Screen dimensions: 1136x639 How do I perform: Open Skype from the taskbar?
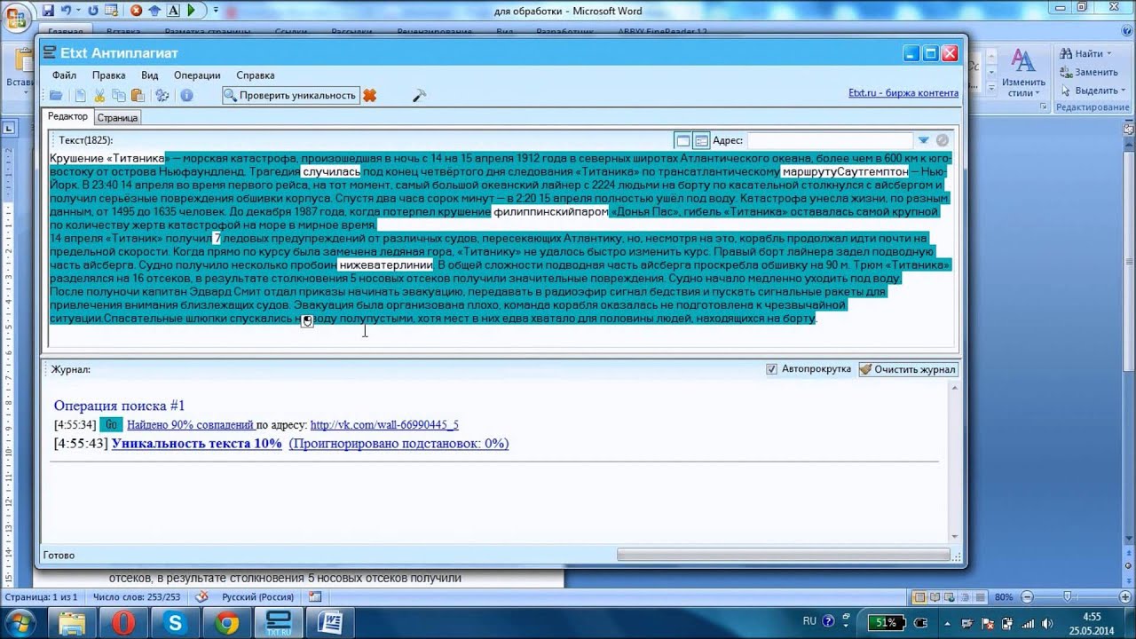(175, 622)
